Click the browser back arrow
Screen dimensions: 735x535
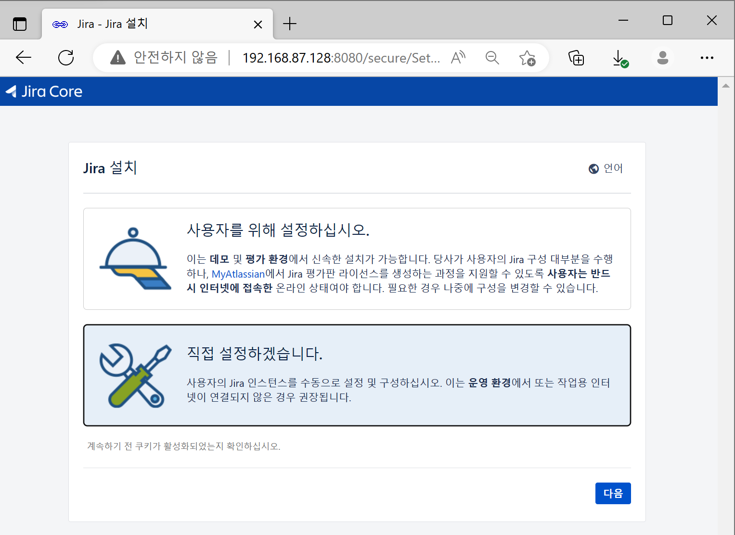tap(23, 58)
